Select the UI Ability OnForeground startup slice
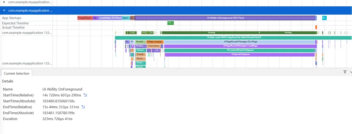 click(226, 18)
